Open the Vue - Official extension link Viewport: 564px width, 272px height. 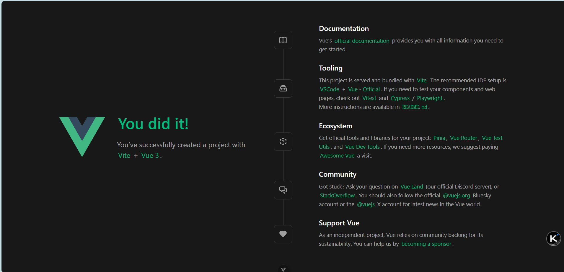click(364, 89)
